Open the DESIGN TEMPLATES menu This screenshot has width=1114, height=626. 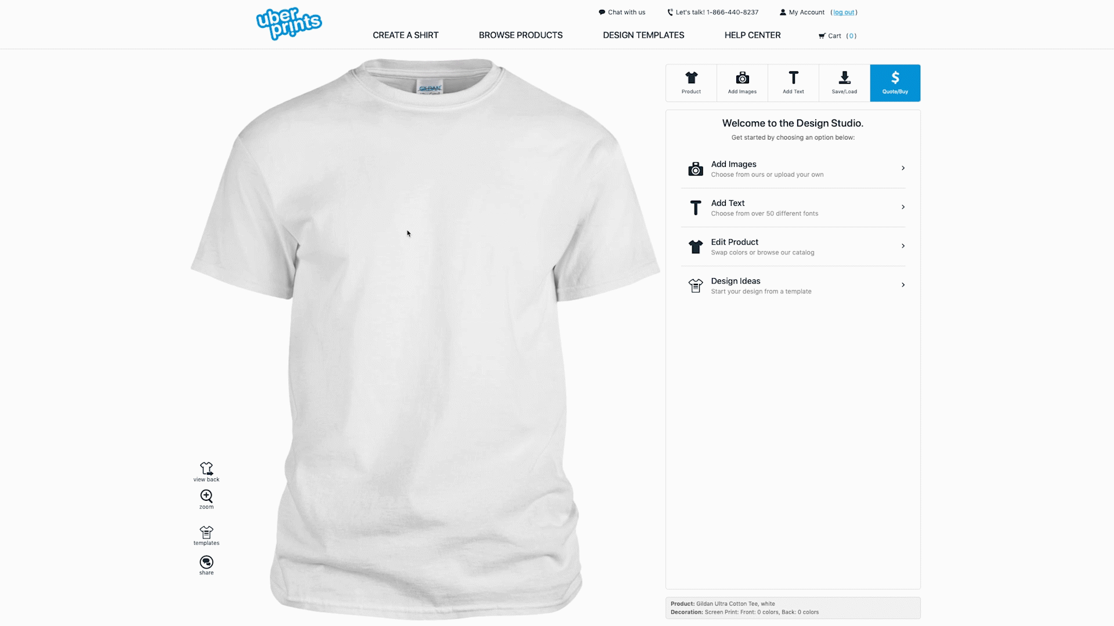(643, 34)
